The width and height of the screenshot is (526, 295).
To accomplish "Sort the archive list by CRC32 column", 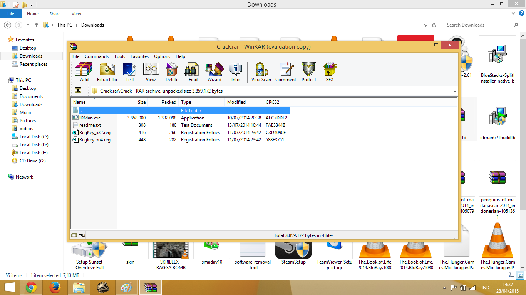I will point(277,102).
